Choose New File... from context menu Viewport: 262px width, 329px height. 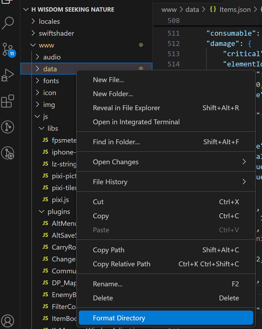pos(166,80)
